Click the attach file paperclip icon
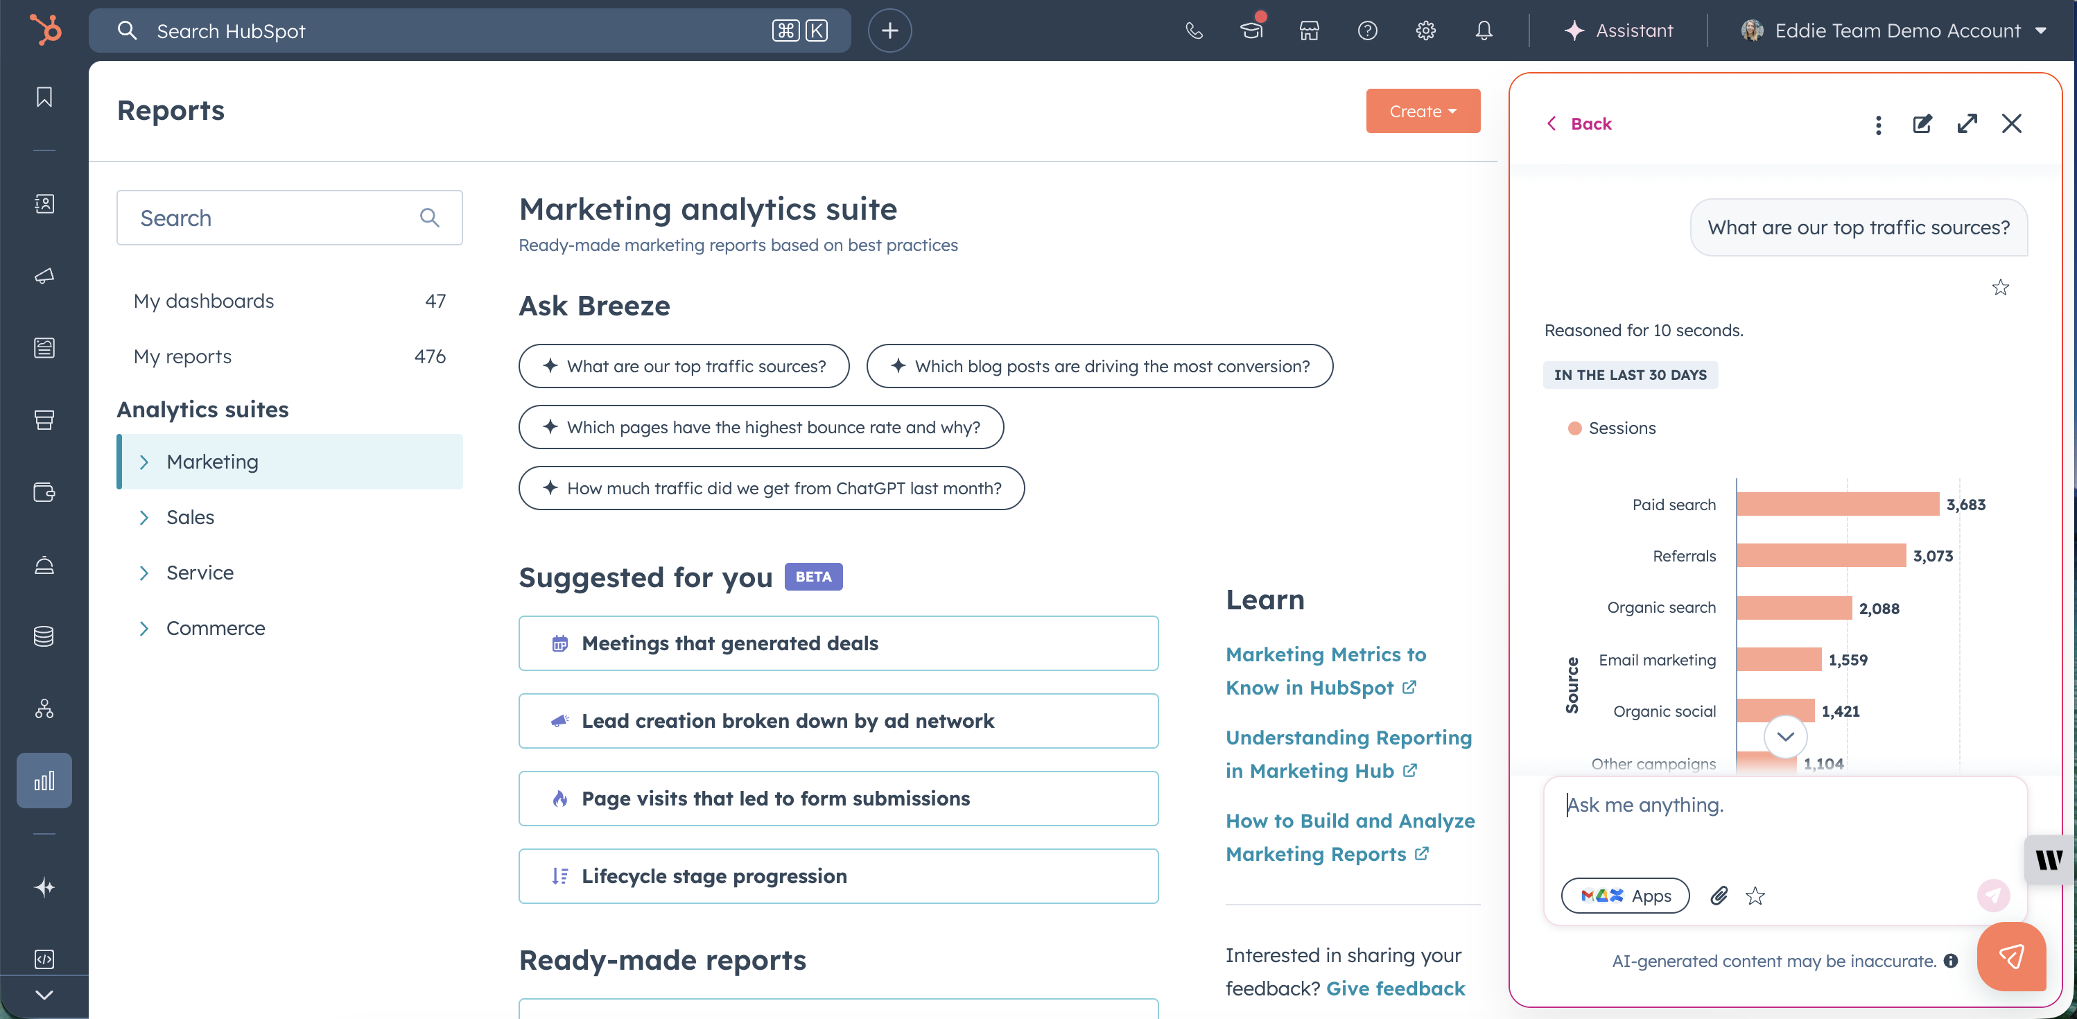Viewport: 2077px width, 1019px height. [1719, 896]
